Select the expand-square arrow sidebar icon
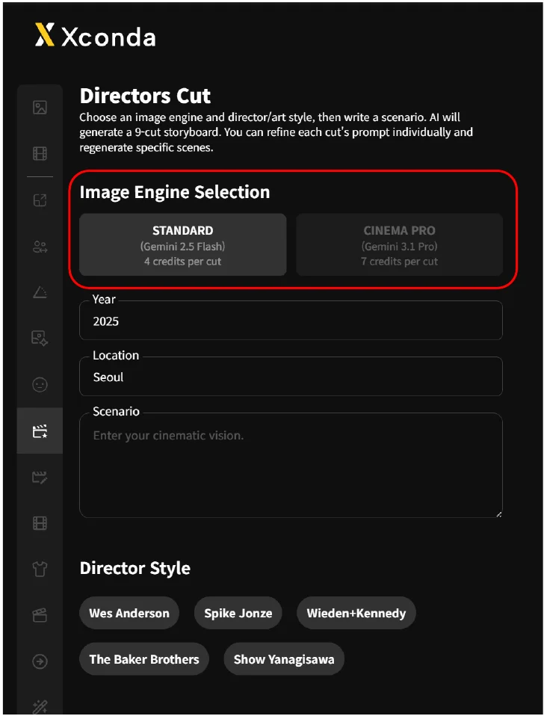This screenshot has width=544, height=716. pyautogui.click(x=40, y=200)
